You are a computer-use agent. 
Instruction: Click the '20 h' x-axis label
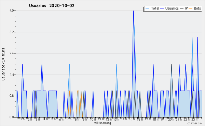coord(171,119)
